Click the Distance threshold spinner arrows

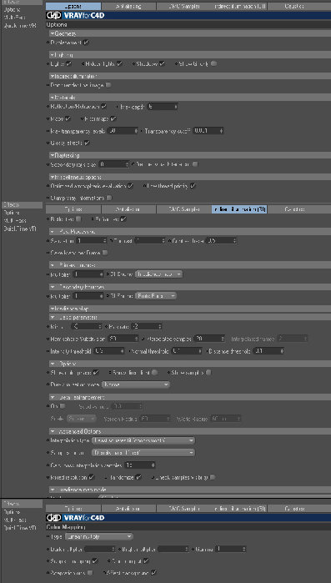click(282, 351)
